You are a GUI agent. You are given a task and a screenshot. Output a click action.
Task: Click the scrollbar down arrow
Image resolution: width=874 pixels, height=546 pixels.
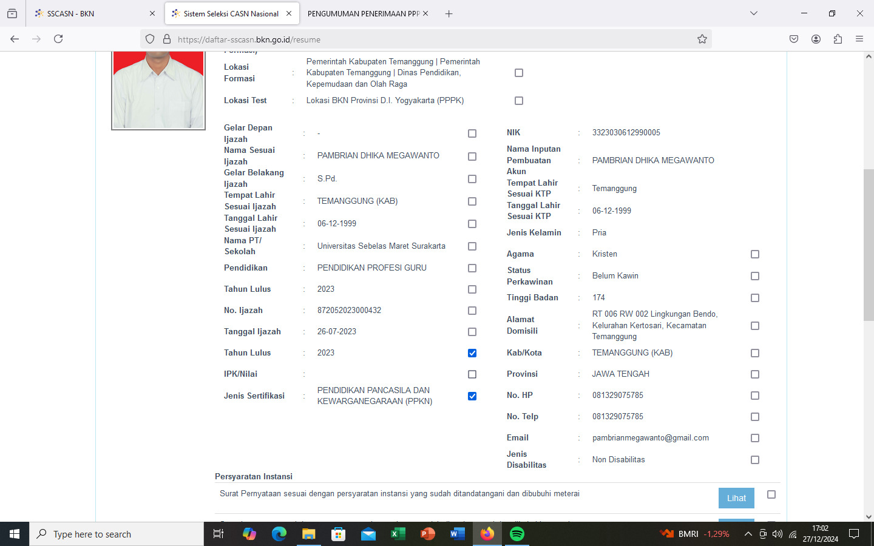coord(869,517)
